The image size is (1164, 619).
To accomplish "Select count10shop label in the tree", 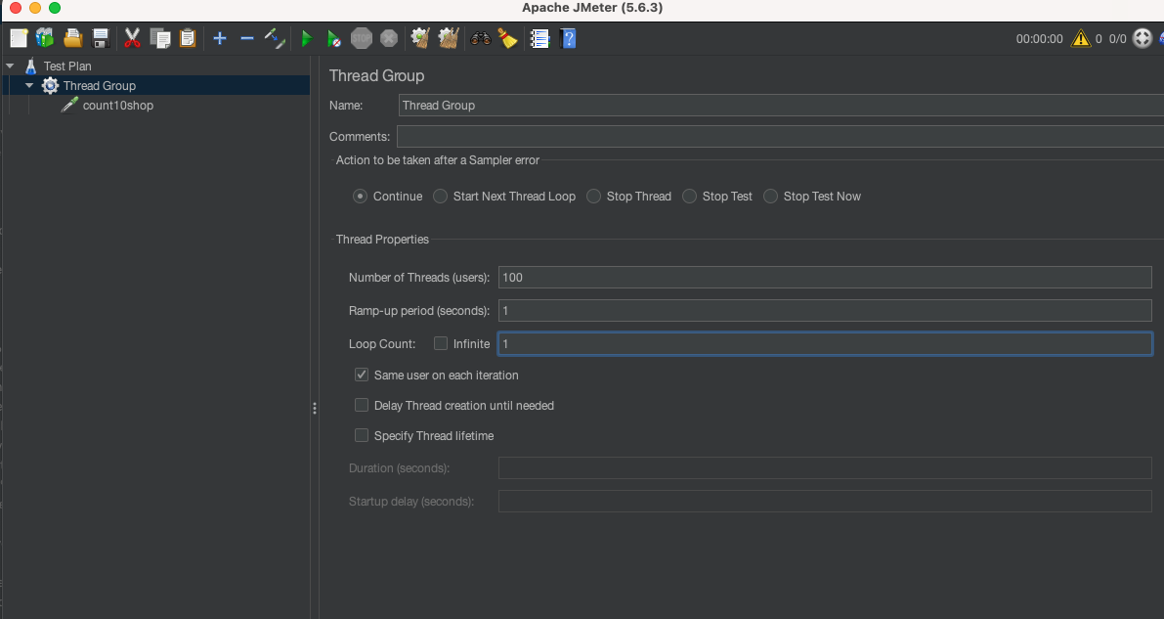I will (x=118, y=106).
